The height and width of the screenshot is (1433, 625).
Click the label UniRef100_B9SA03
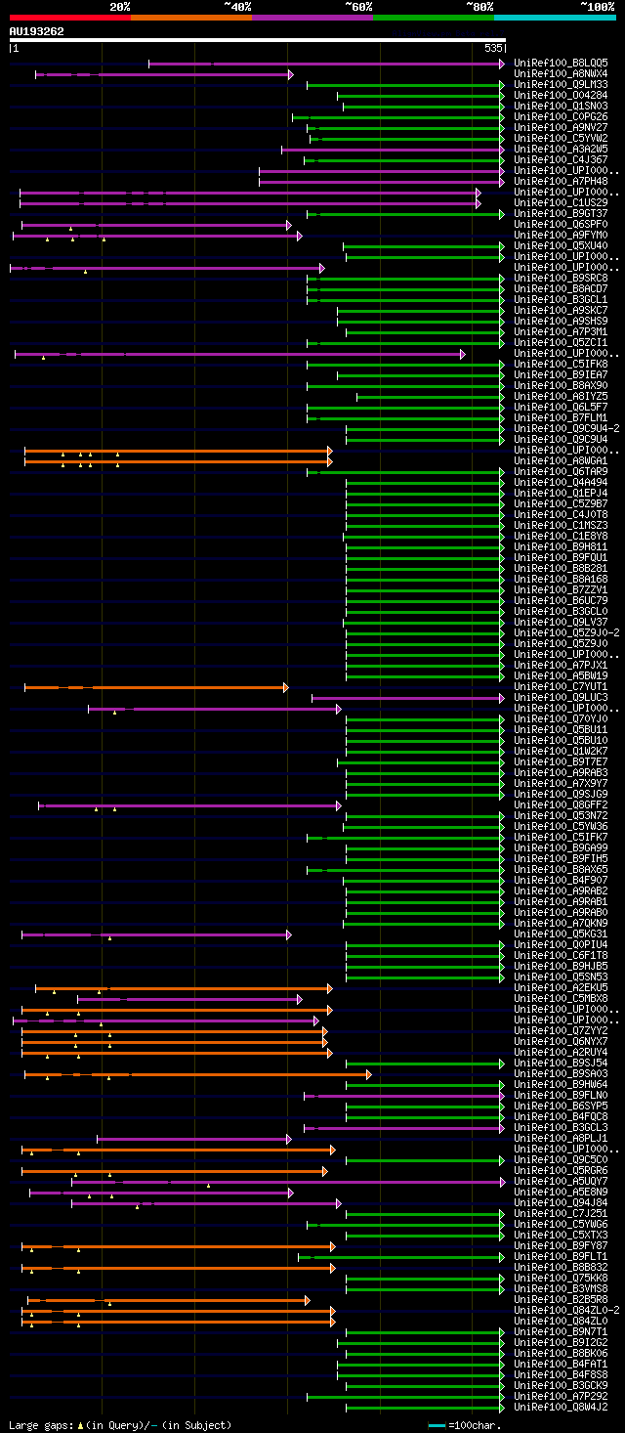561,1074
